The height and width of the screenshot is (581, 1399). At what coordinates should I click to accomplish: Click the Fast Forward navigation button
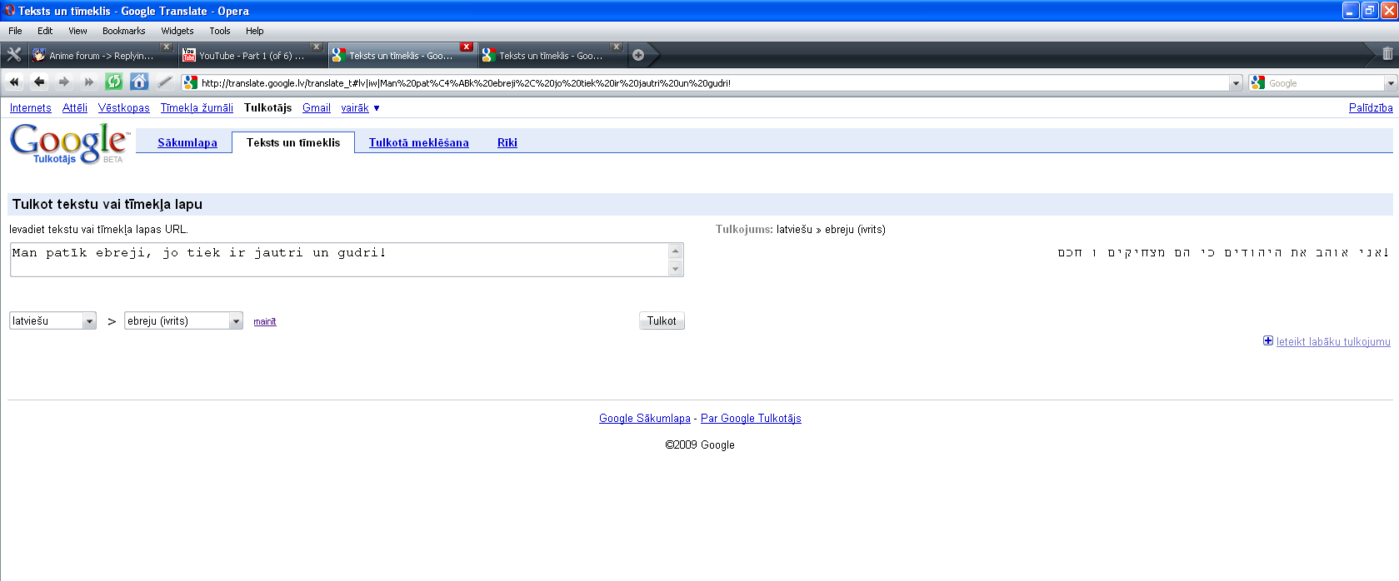(89, 82)
